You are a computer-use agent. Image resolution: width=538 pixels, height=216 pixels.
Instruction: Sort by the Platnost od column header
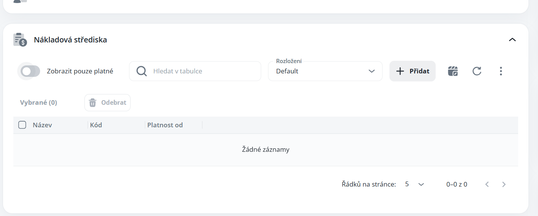tap(165, 125)
